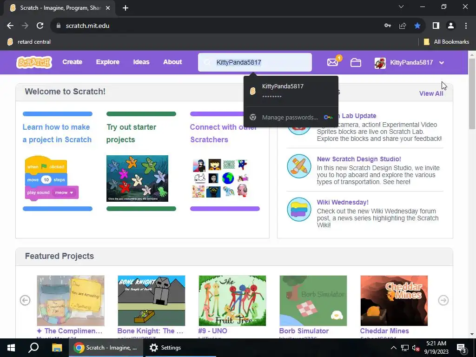Open File Explorer from taskbar

pos(57,348)
